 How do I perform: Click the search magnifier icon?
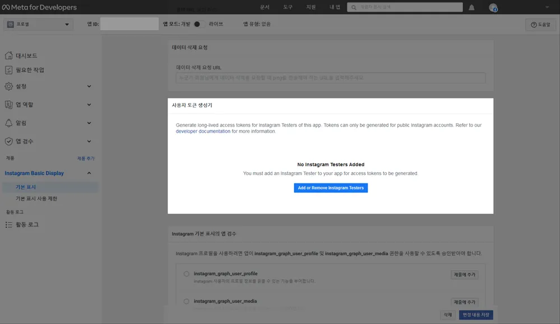(354, 7)
